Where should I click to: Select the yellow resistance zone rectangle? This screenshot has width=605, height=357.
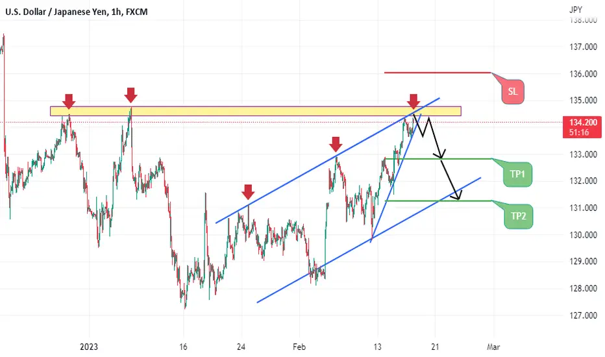(255, 111)
